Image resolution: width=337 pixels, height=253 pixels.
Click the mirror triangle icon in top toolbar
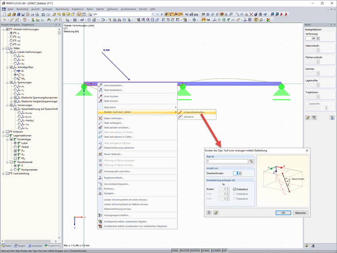246,14
